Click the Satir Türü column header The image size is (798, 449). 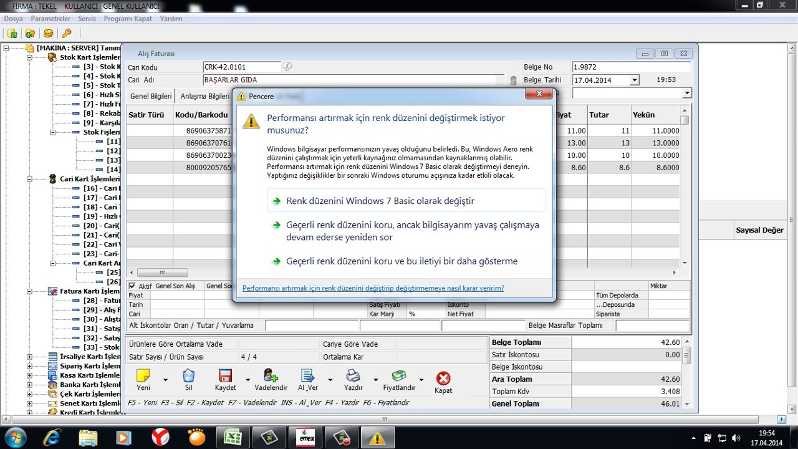150,115
